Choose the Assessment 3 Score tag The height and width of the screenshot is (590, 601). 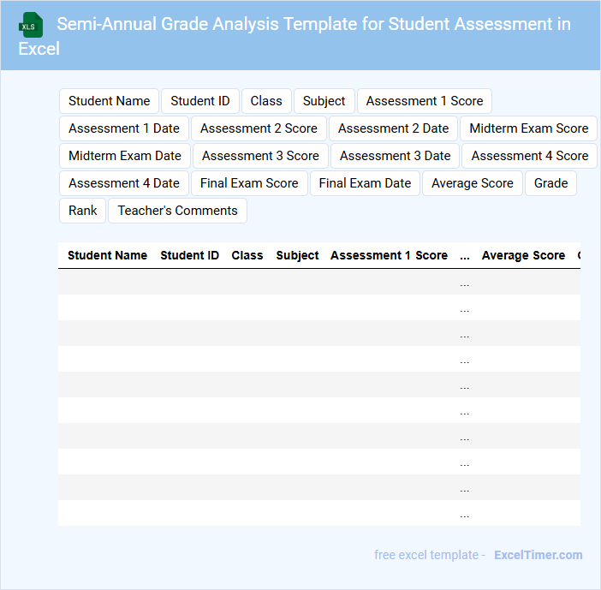tap(260, 156)
